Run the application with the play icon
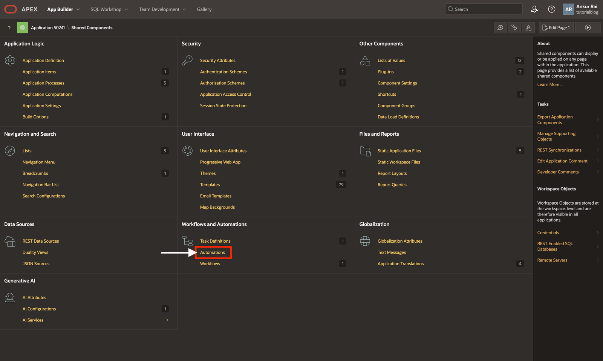This screenshot has height=361, width=603. tap(588, 28)
